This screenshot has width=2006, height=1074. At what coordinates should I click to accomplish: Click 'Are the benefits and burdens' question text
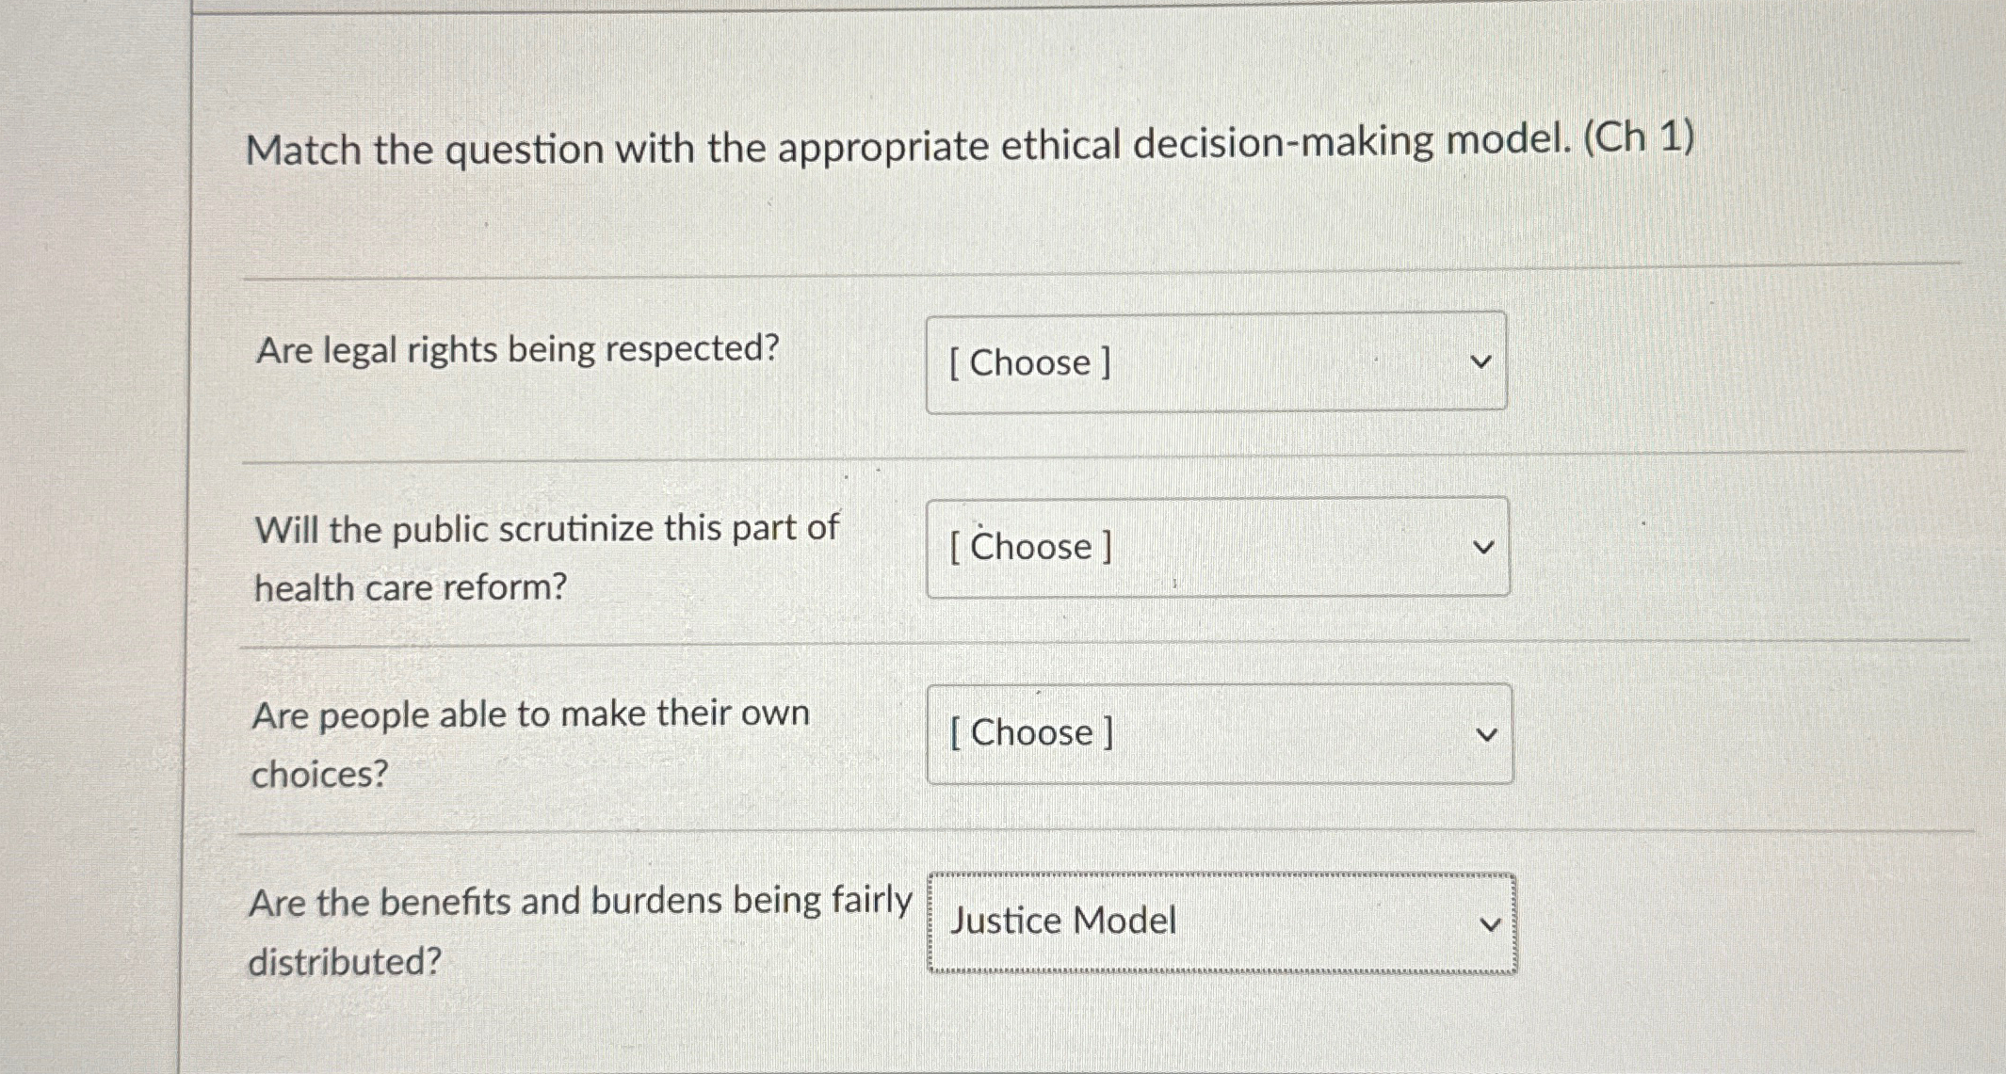tap(579, 902)
